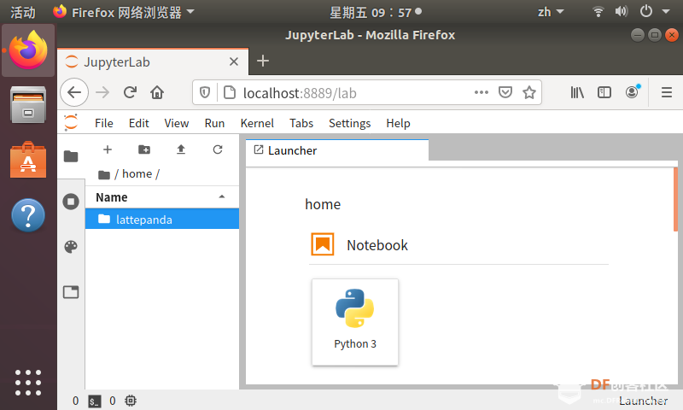Click the volume indicator icon
The image size is (683, 410).
coord(622,12)
